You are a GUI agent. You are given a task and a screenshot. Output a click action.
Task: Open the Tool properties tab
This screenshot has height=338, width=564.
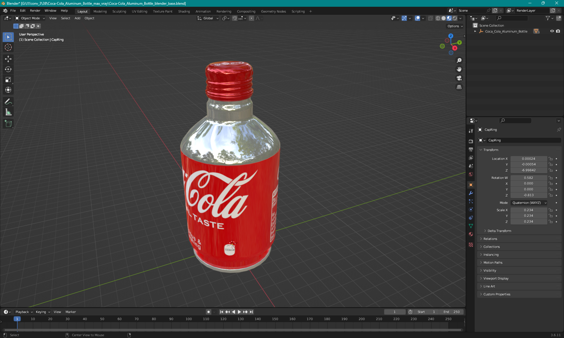(x=471, y=131)
